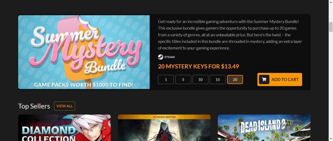The image size is (333, 141).
Task: Click the Steam logo icon
Action: (161, 57)
